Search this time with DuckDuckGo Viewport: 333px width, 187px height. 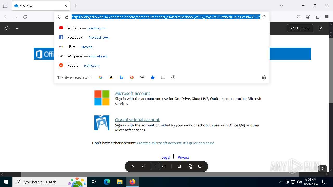[x=132, y=77]
